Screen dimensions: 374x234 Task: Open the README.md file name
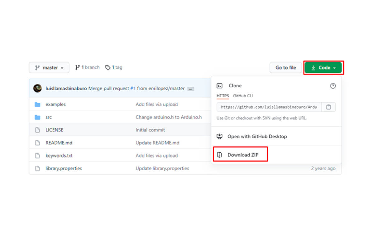(59, 143)
